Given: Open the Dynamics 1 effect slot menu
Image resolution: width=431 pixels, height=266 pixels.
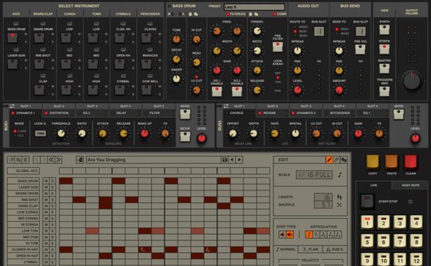Looking at the screenshot, I should coord(26,113).
